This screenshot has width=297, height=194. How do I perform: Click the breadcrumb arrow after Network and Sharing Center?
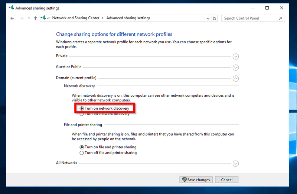pyautogui.click(x=103, y=18)
